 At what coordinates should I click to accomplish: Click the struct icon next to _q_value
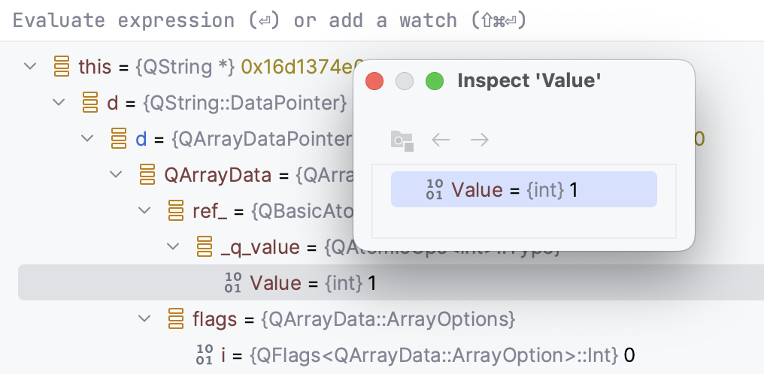(x=205, y=247)
